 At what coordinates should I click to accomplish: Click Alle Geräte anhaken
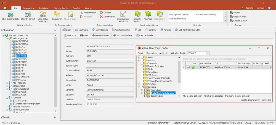pyautogui.click(x=213, y=96)
